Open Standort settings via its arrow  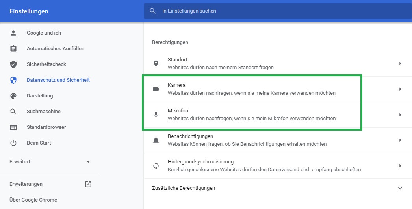[x=400, y=64]
